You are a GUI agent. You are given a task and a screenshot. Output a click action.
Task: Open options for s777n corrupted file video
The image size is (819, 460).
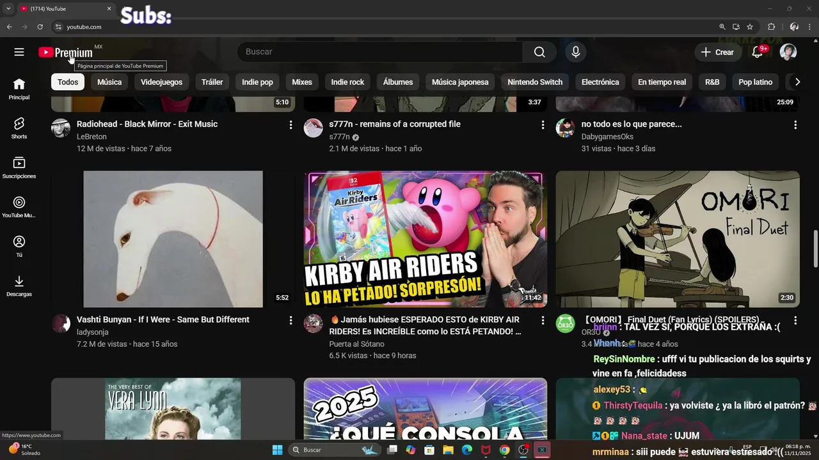pyautogui.click(x=543, y=125)
